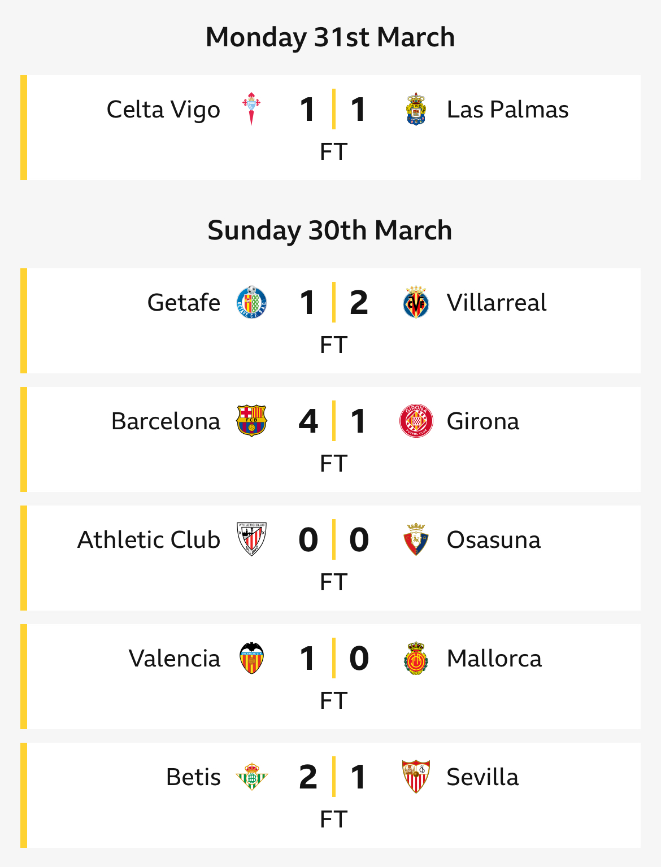Select the Getafe team badge
The width and height of the screenshot is (661, 867).
click(251, 302)
